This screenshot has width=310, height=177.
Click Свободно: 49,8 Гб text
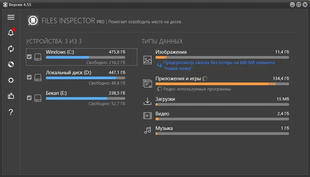click(x=107, y=83)
